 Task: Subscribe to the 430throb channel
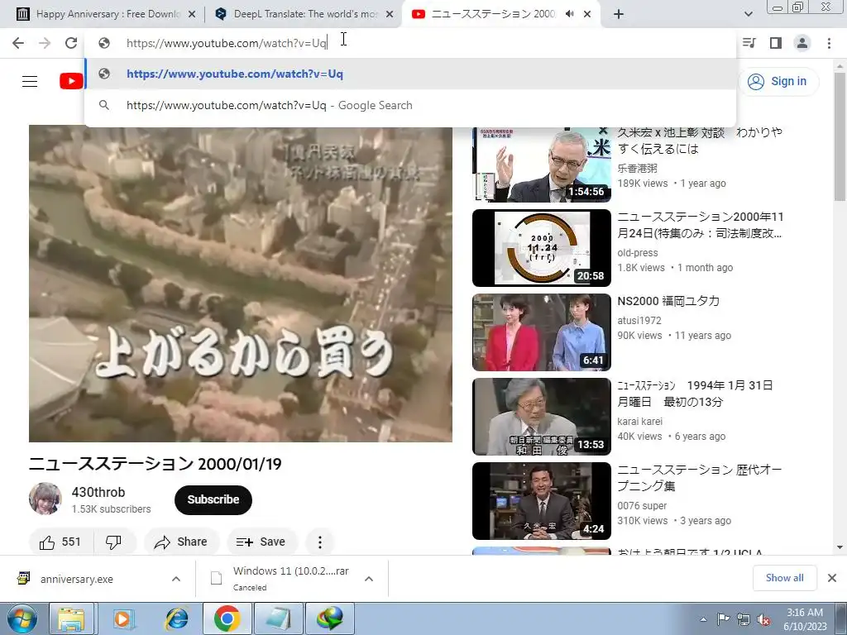pos(213,500)
